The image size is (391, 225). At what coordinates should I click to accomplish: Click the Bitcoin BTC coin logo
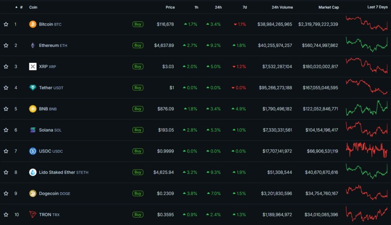click(x=34, y=24)
